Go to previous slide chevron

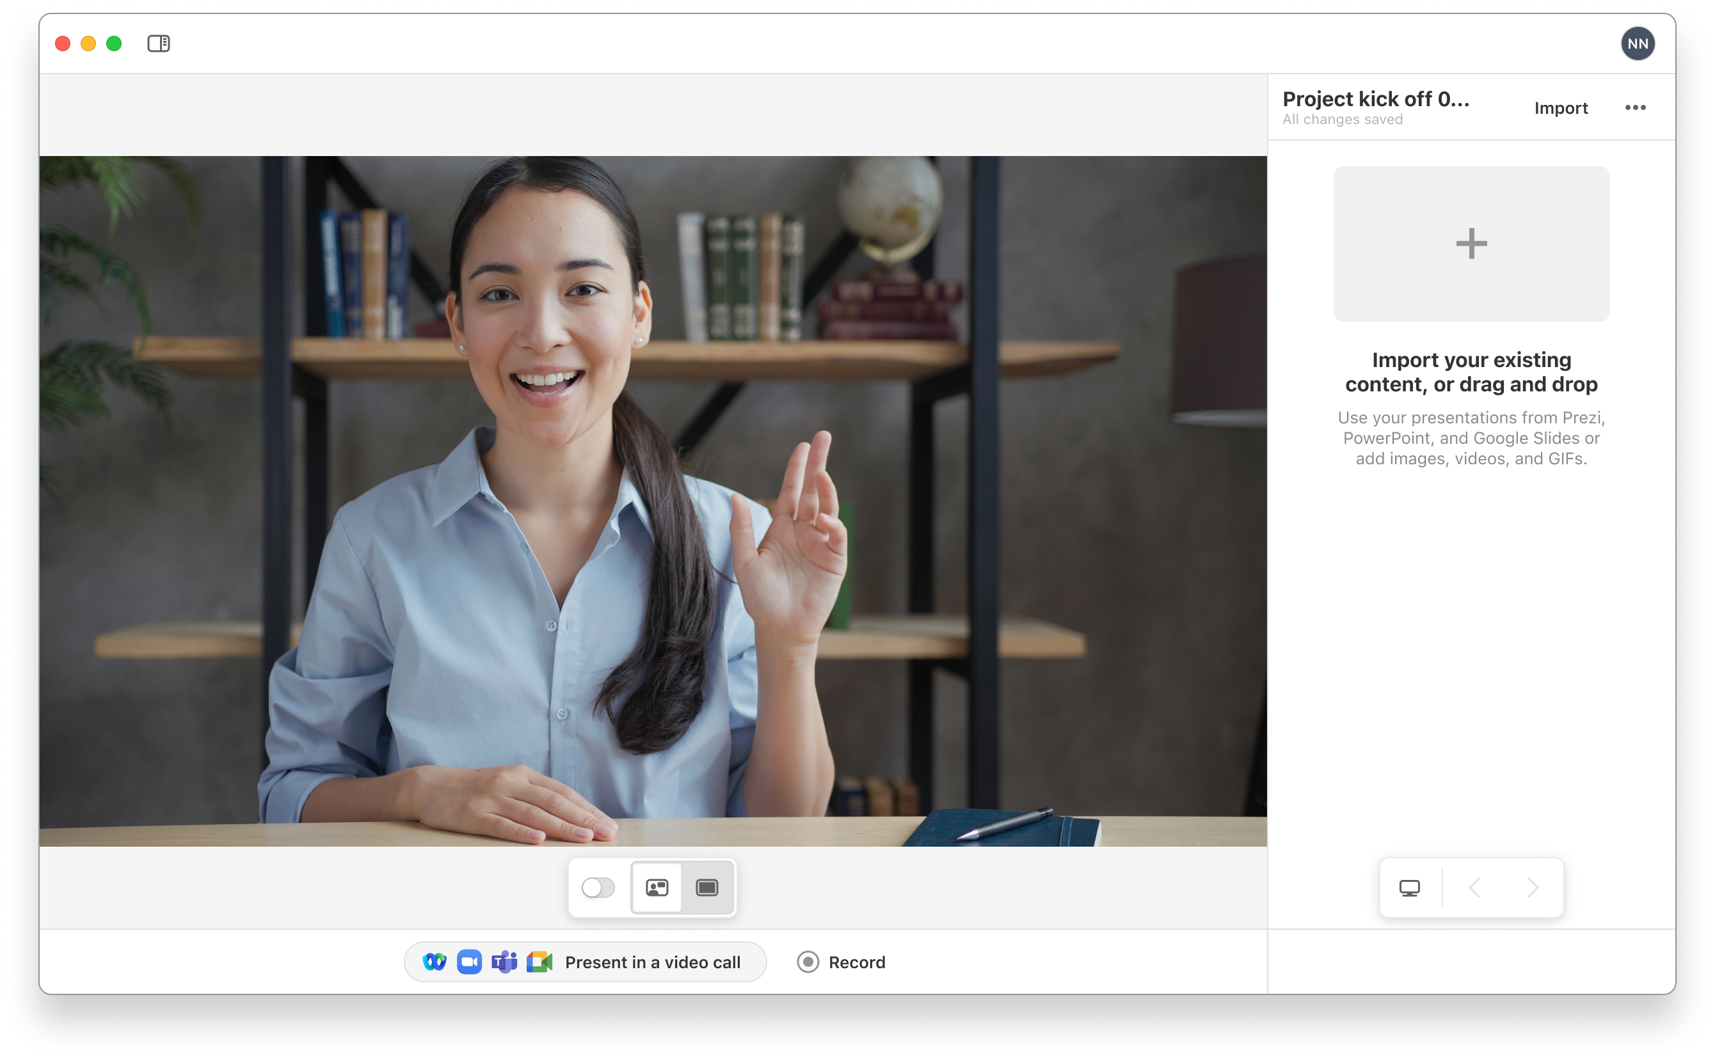(1474, 888)
